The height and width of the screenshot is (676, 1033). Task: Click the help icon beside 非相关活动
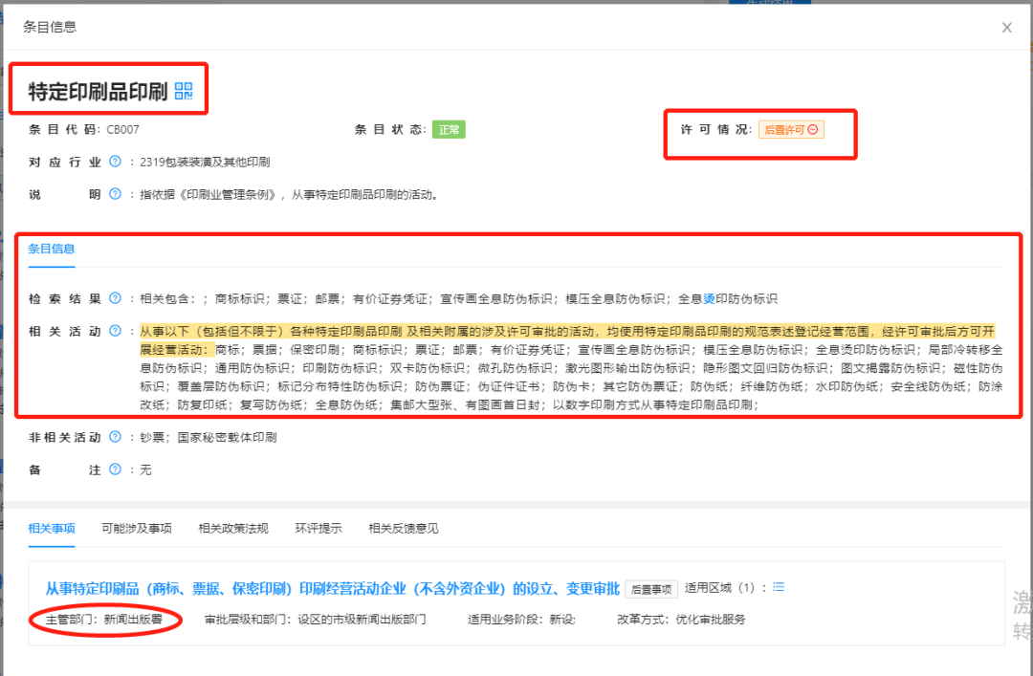116,436
